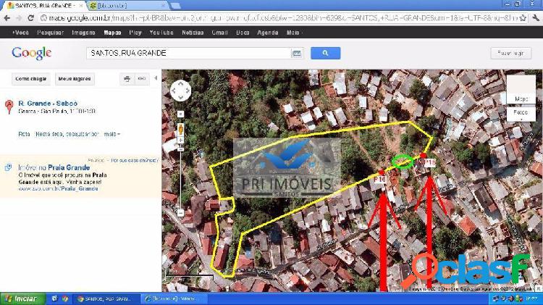Click the Meus lugares button
Screen dimensions: 543x305
(x=75, y=79)
